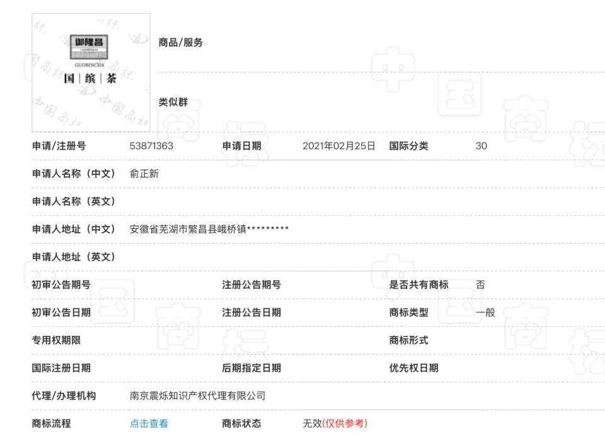Screen dimensions: 605x436
Task: Click the 国缤茶 trademark image thumbnail
Action: click(91, 72)
